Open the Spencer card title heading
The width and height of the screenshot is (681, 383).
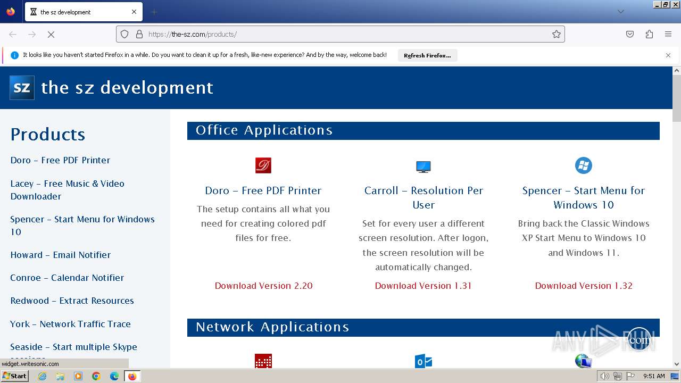[x=584, y=197]
